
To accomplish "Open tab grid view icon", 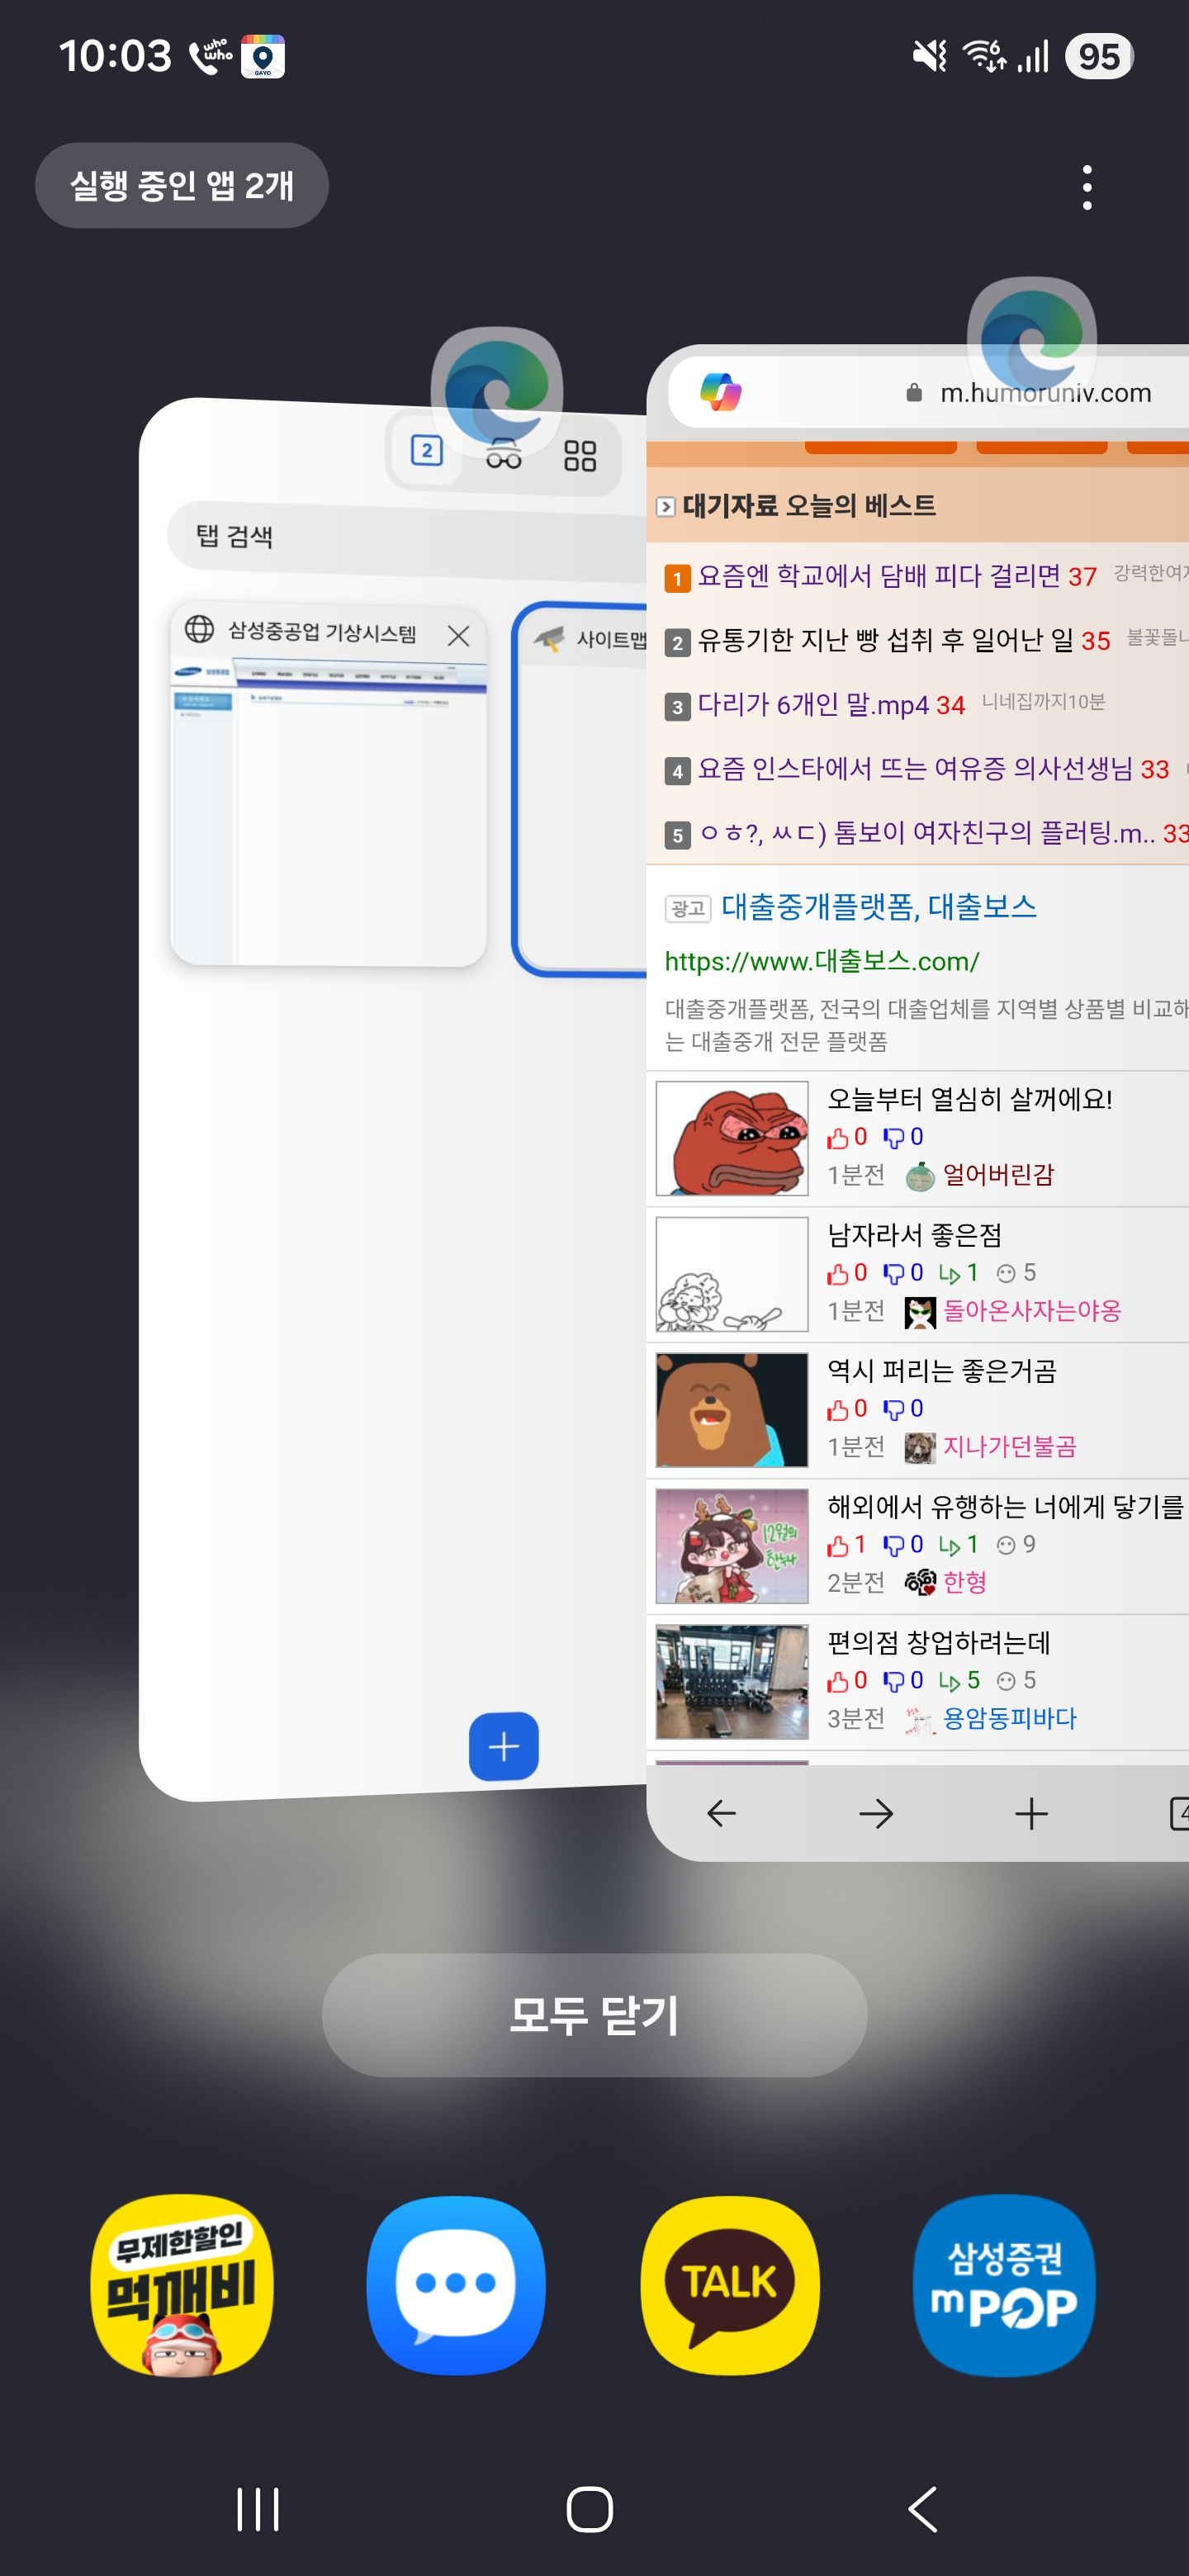I will click(580, 457).
